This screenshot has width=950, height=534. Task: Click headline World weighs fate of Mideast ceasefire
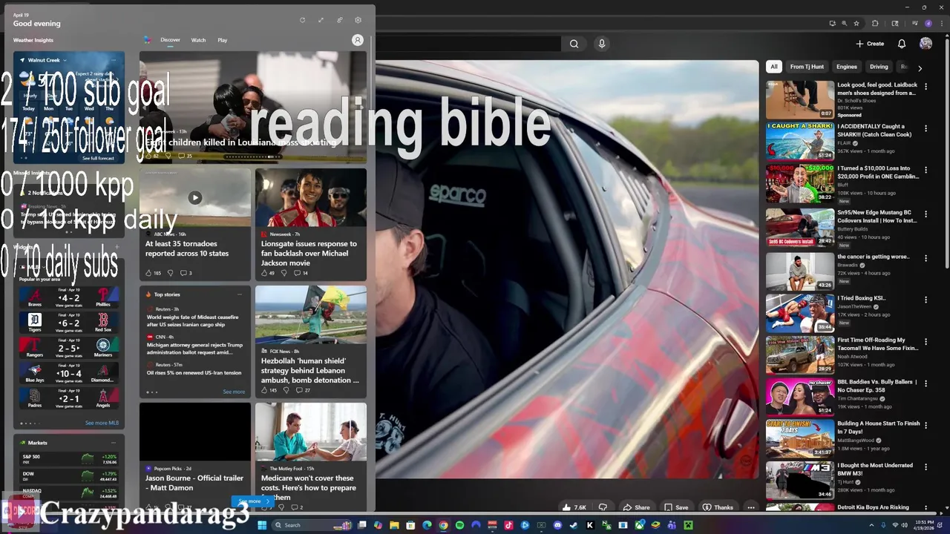(x=193, y=320)
